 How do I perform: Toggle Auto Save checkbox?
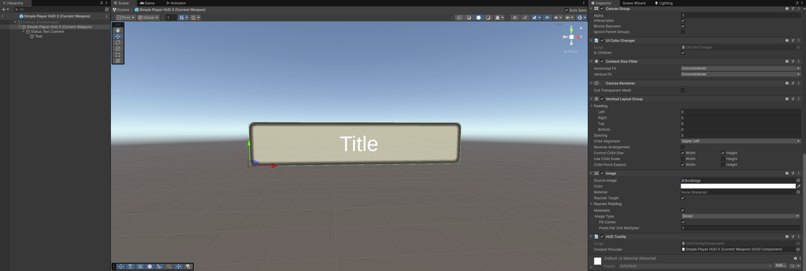point(567,10)
